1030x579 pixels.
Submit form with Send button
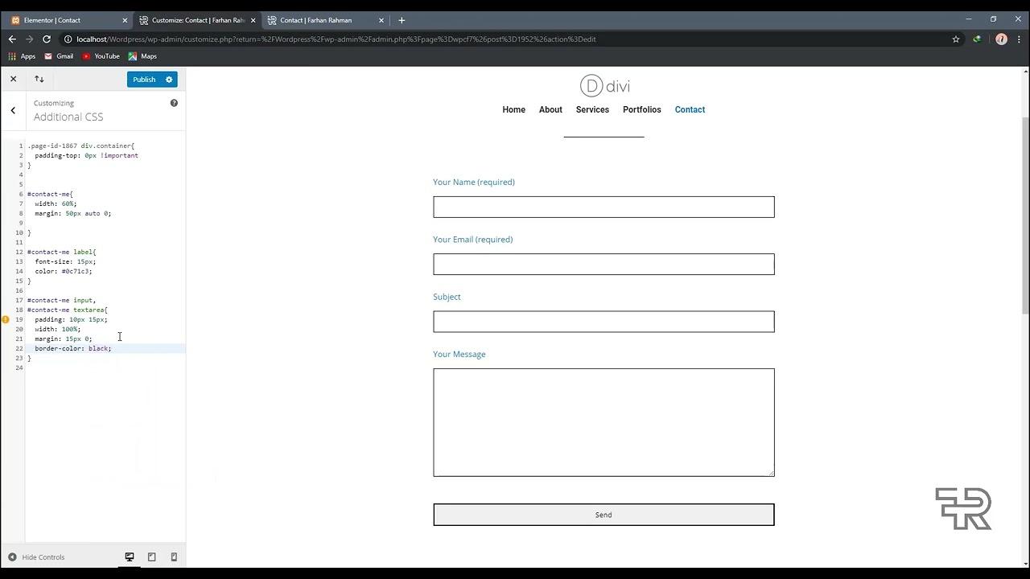(604, 515)
